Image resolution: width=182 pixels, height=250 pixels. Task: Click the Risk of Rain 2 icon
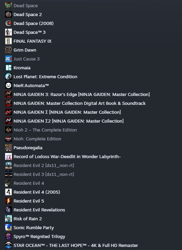(x=9, y=219)
